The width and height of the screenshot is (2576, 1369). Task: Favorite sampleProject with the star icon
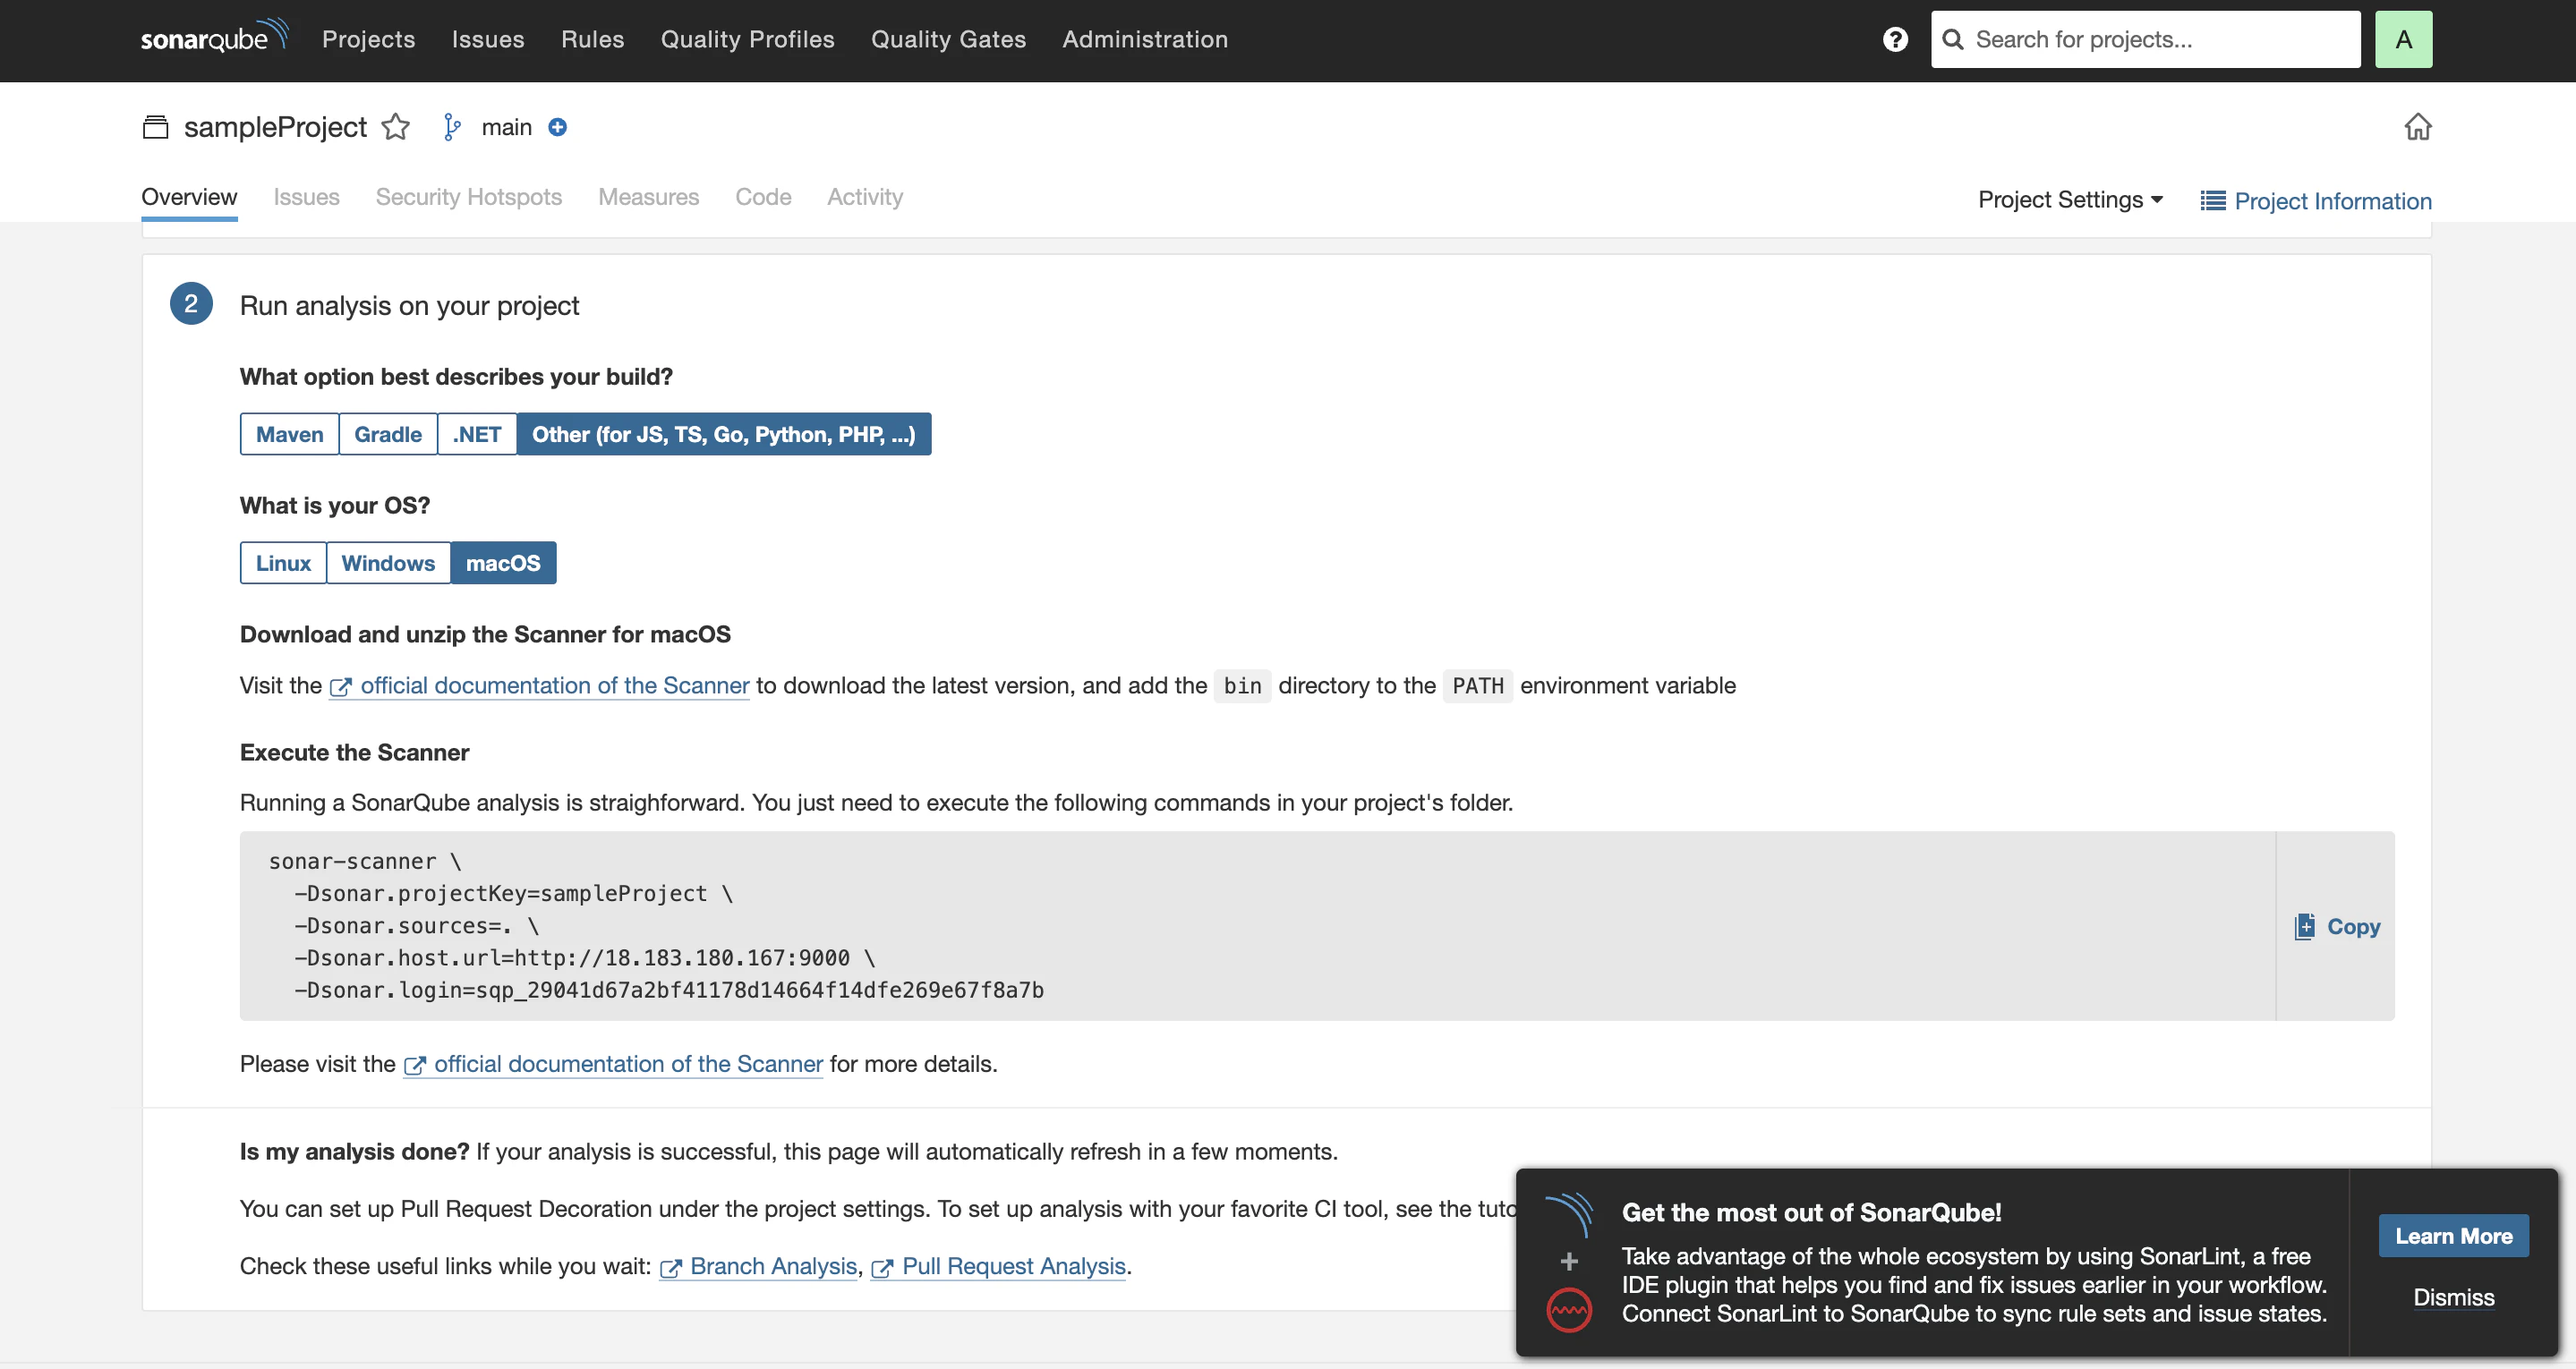click(x=396, y=127)
